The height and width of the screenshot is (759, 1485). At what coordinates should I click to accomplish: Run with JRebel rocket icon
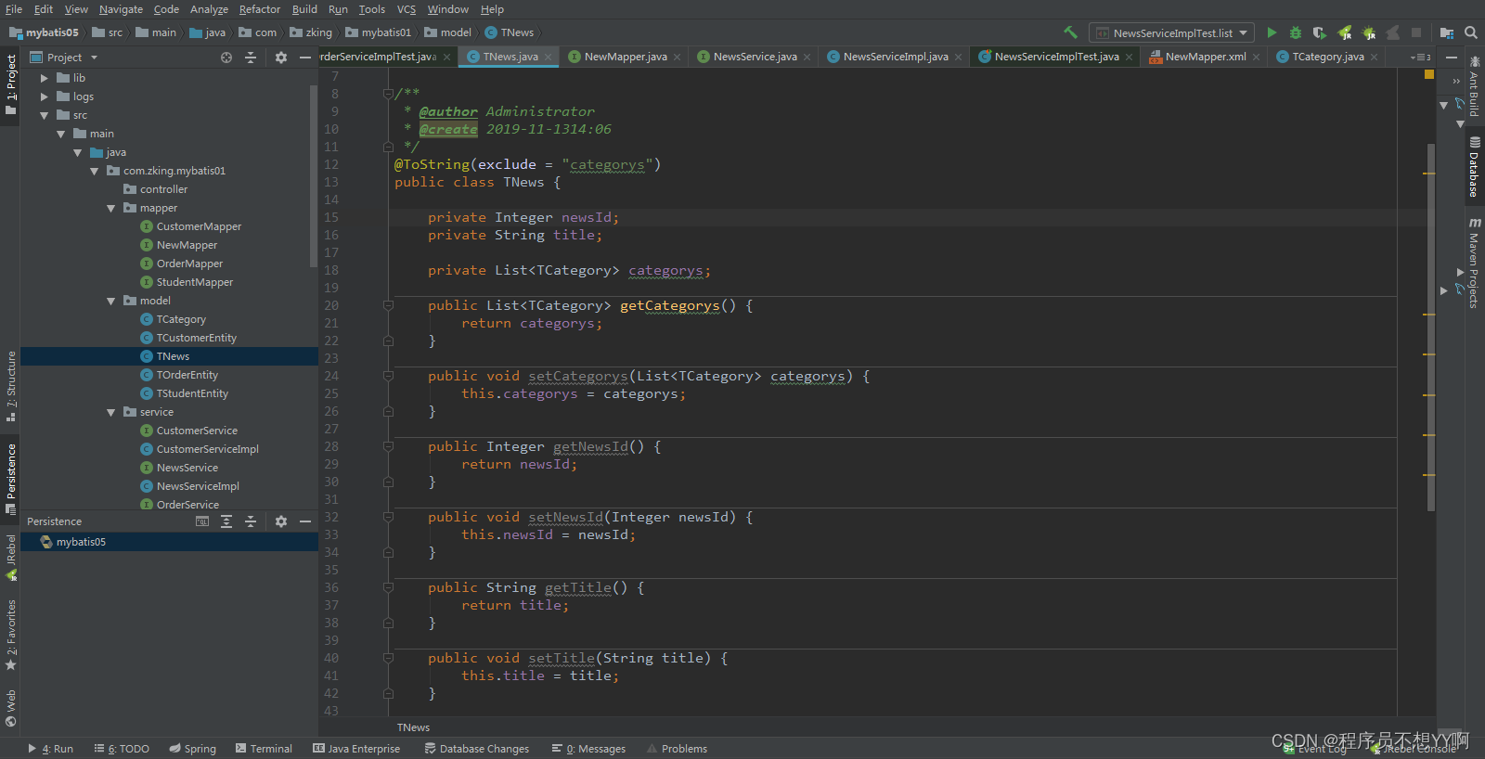[x=1344, y=32]
